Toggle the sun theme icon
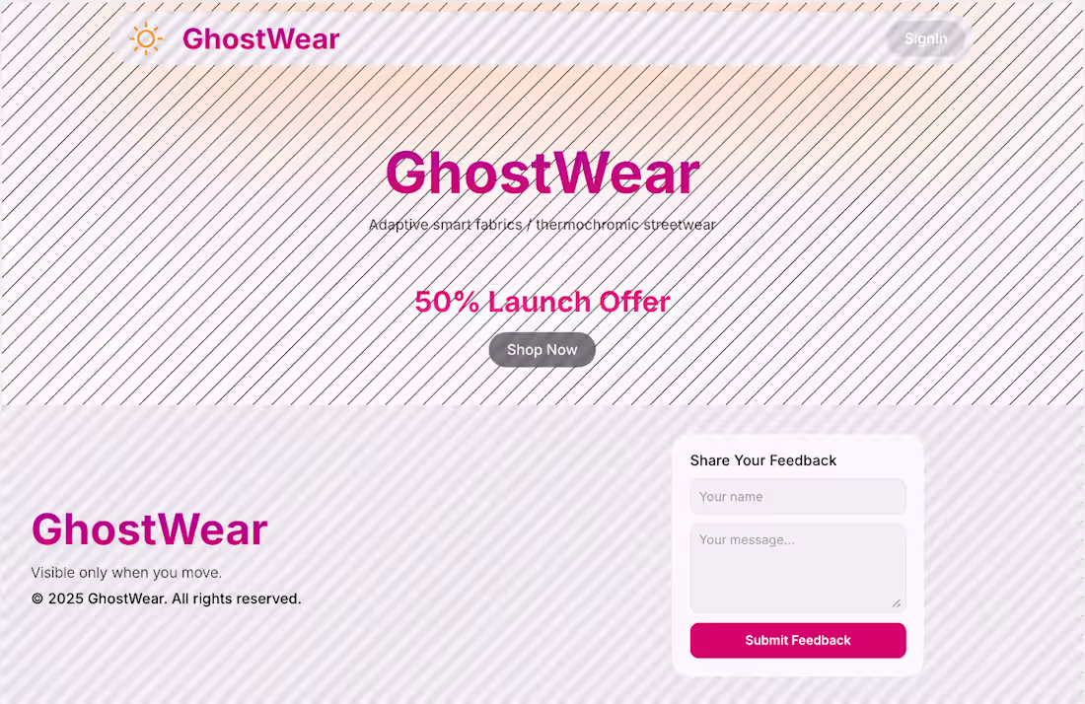1085x704 pixels. point(146,38)
